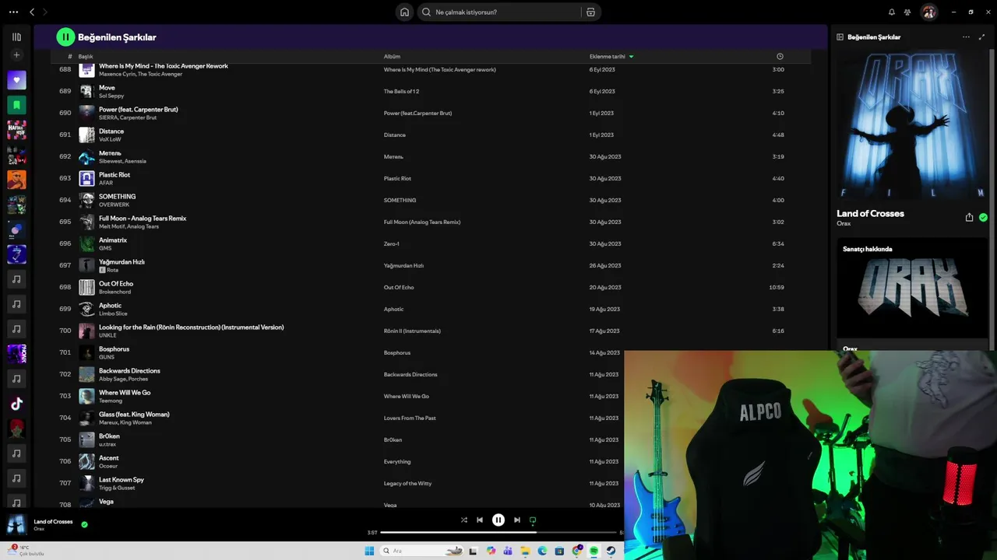Open Microsoft Edge from the taskbar
The width and height of the screenshot is (997, 560).
[x=542, y=551]
